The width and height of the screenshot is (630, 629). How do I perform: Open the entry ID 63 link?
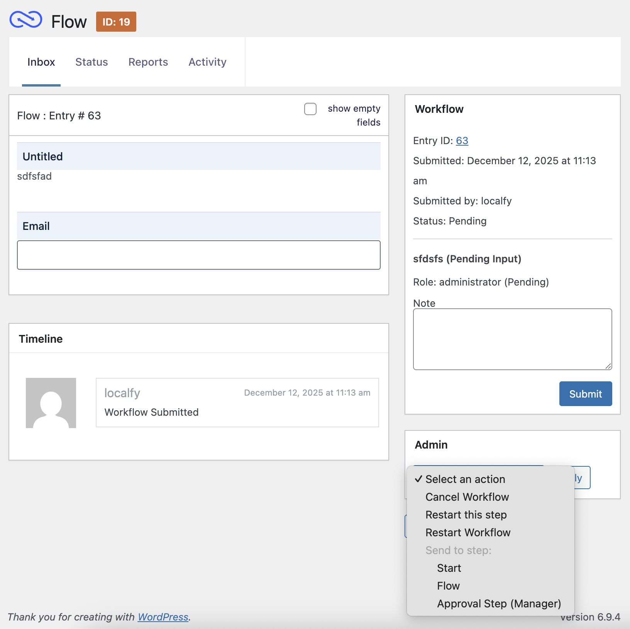tap(462, 141)
